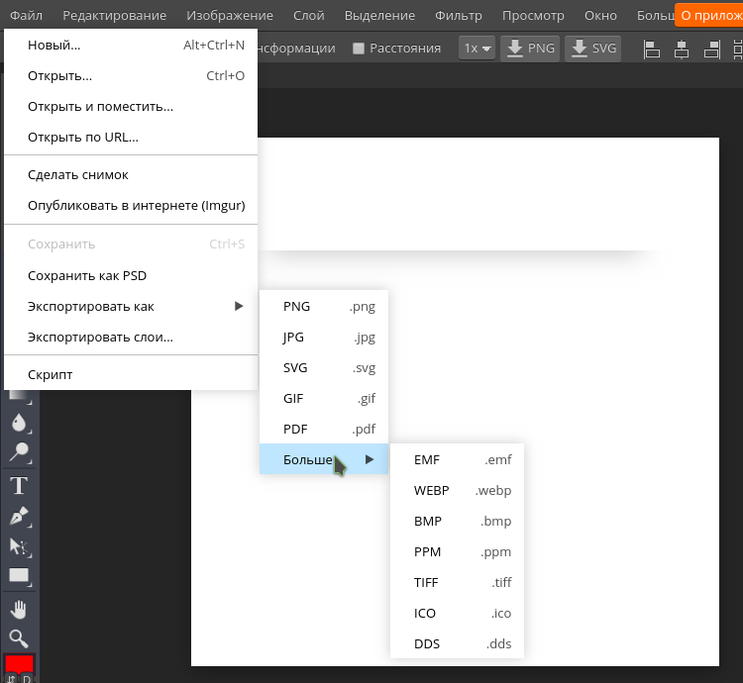Open the Просмотр menu
The width and height of the screenshot is (743, 683).
533,16
